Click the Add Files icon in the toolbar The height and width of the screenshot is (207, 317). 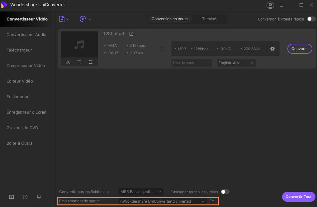[63, 19]
